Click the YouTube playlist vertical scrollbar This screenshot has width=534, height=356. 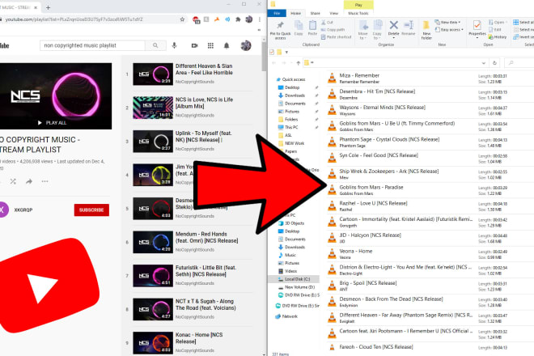pos(265,57)
